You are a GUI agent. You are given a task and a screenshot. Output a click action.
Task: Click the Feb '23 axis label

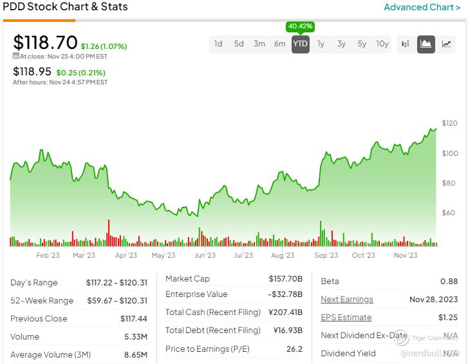point(48,255)
